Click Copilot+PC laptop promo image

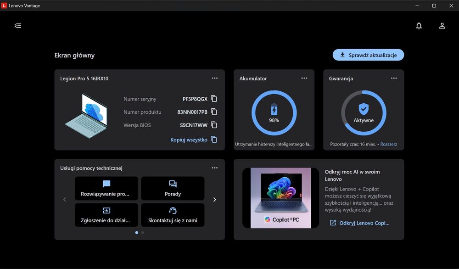tap(281, 198)
